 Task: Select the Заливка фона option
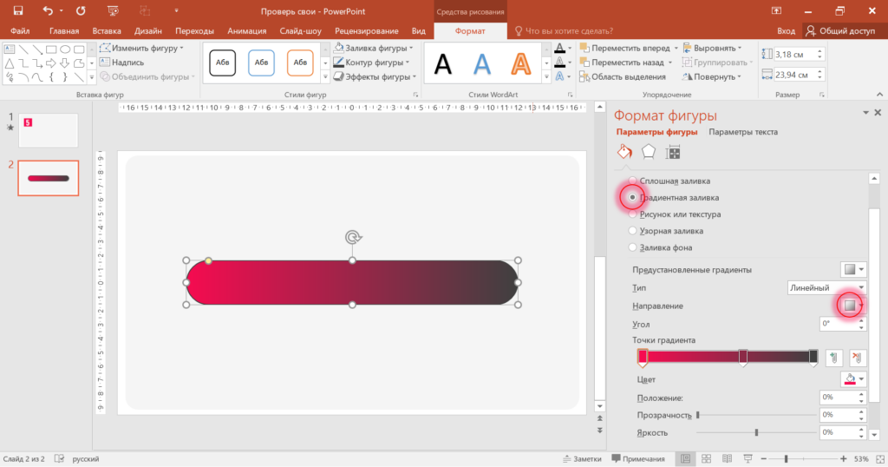pyautogui.click(x=633, y=247)
